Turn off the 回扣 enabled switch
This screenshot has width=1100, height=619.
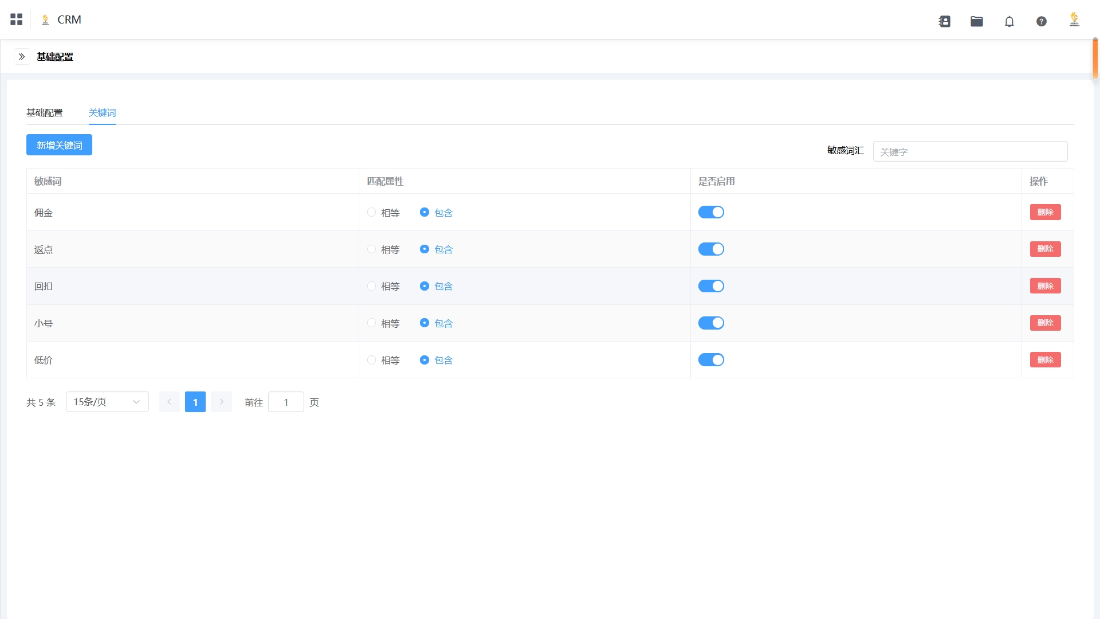[711, 287]
